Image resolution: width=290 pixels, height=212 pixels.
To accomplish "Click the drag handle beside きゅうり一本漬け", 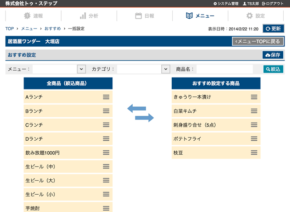I will (x=254, y=97).
